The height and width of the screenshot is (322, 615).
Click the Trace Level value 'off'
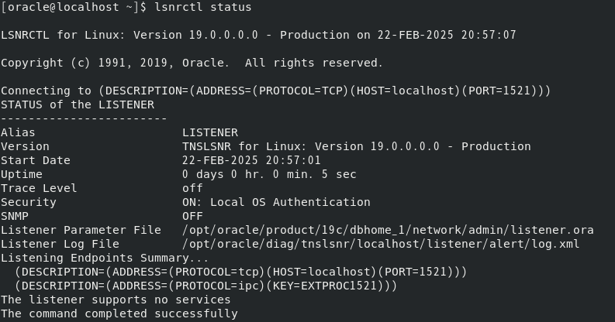(x=192, y=188)
